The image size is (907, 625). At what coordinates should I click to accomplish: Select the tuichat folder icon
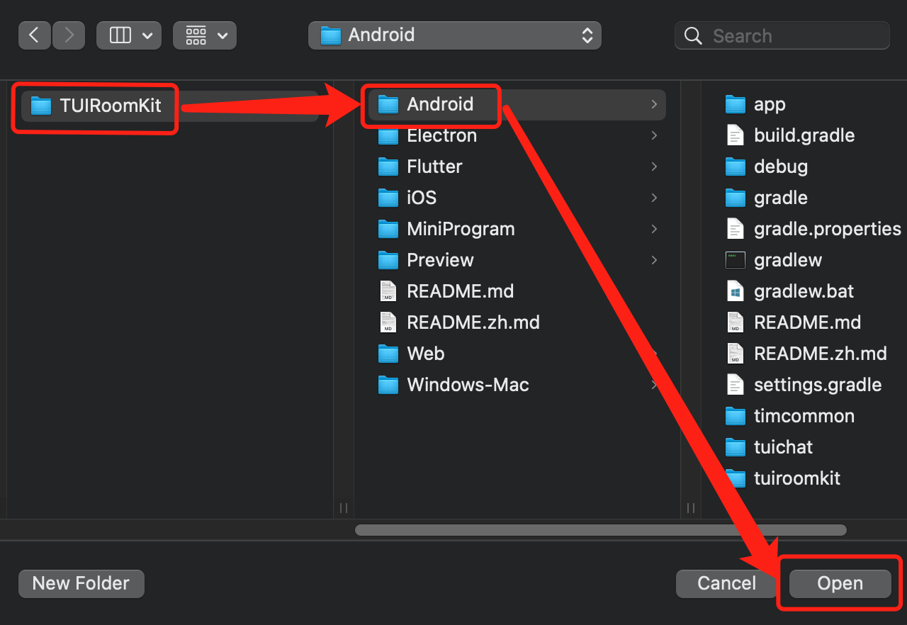736,447
